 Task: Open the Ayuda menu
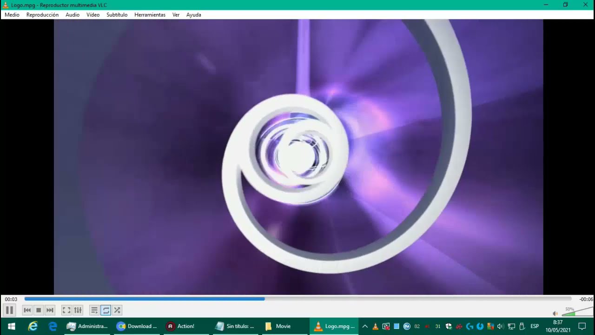(x=193, y=15)
